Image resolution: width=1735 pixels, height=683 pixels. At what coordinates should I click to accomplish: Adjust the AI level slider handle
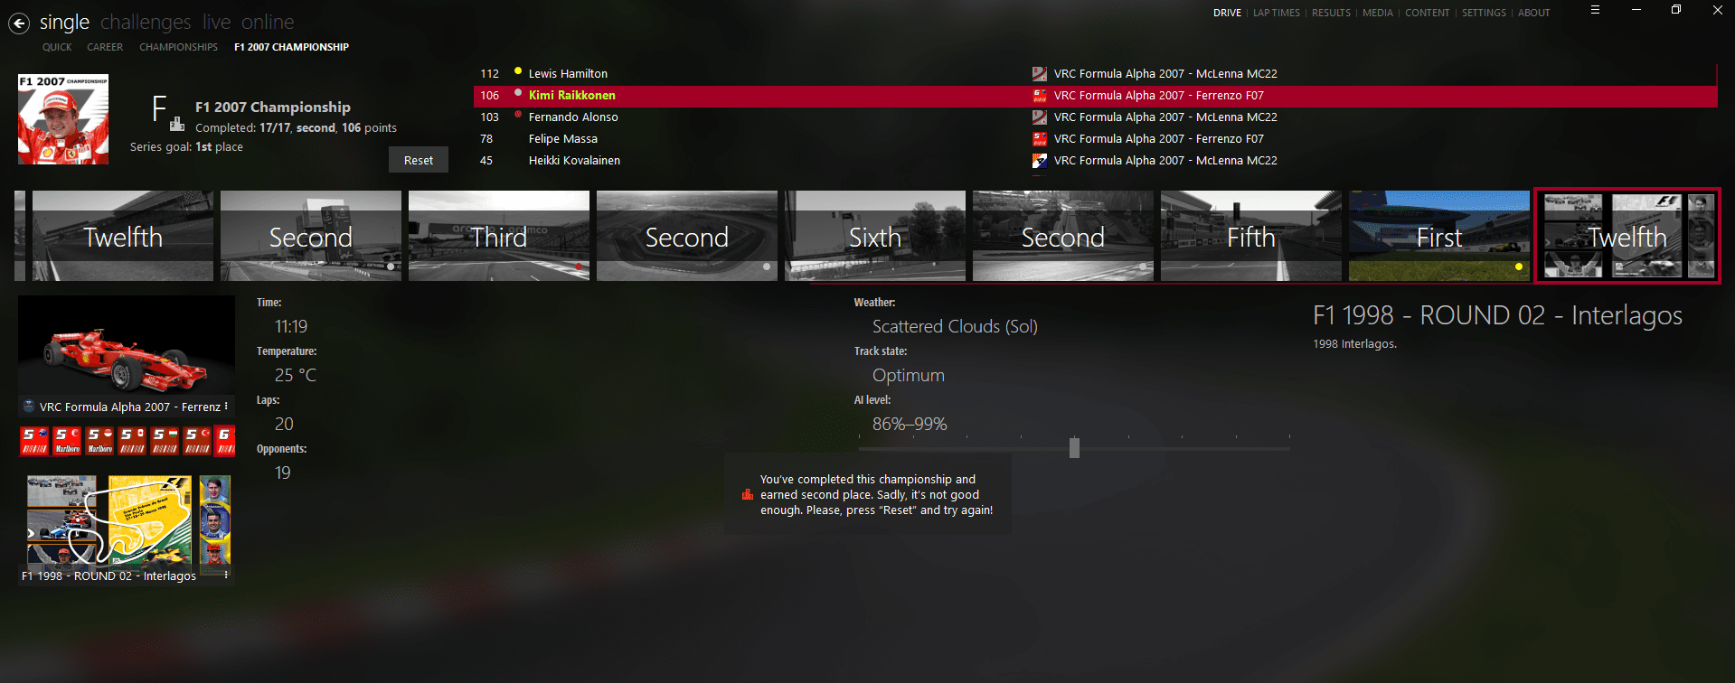tap(1074, 447)
